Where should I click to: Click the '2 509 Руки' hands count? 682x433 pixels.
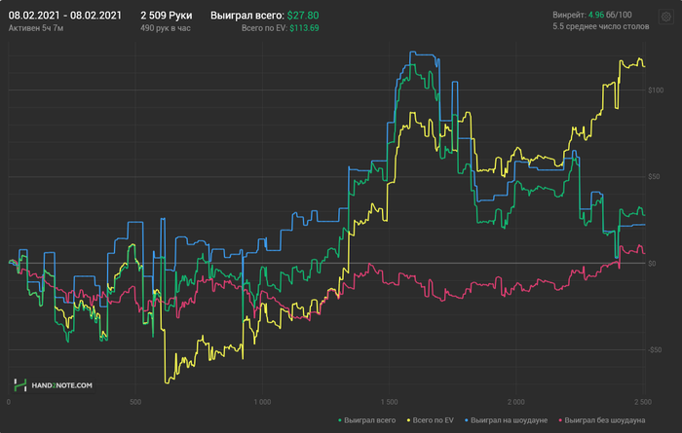167,16
